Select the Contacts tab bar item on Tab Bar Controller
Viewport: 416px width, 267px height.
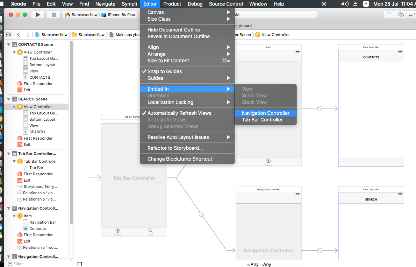[x=117, y=232]
